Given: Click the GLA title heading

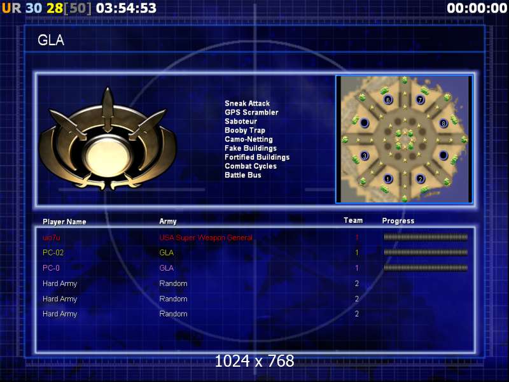Looking at the screenshot, I should tap(51, 40).
